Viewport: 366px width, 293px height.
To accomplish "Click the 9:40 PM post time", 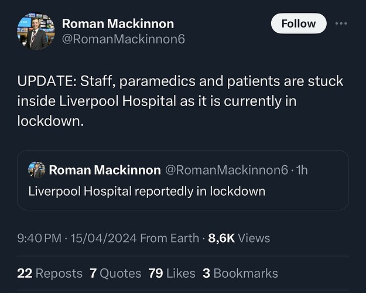I will click(x=39, y=238).
